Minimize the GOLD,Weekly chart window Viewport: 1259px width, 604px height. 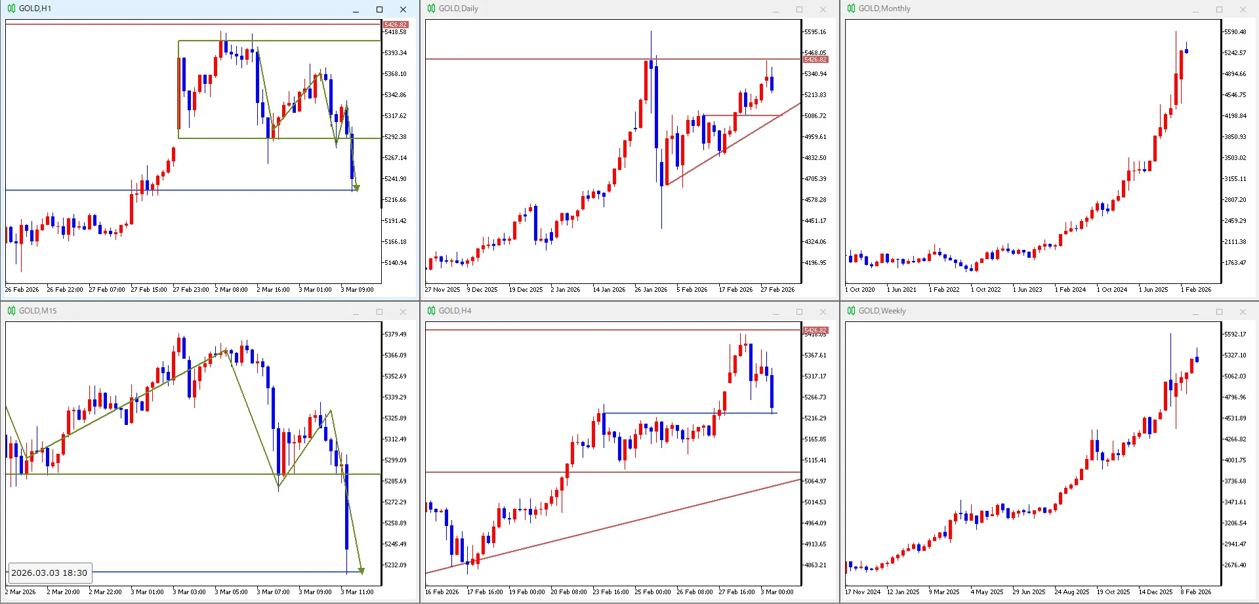click(x=1195, y=312)
